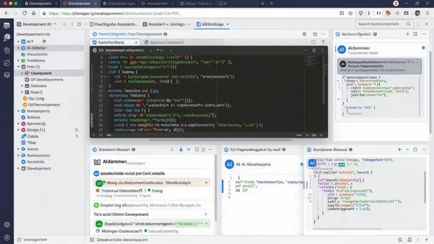This screenshot has height=244, width=434.
Task: Open the three-dot menu in Graoleont Abccunt header
Action: tap(210, 149)
